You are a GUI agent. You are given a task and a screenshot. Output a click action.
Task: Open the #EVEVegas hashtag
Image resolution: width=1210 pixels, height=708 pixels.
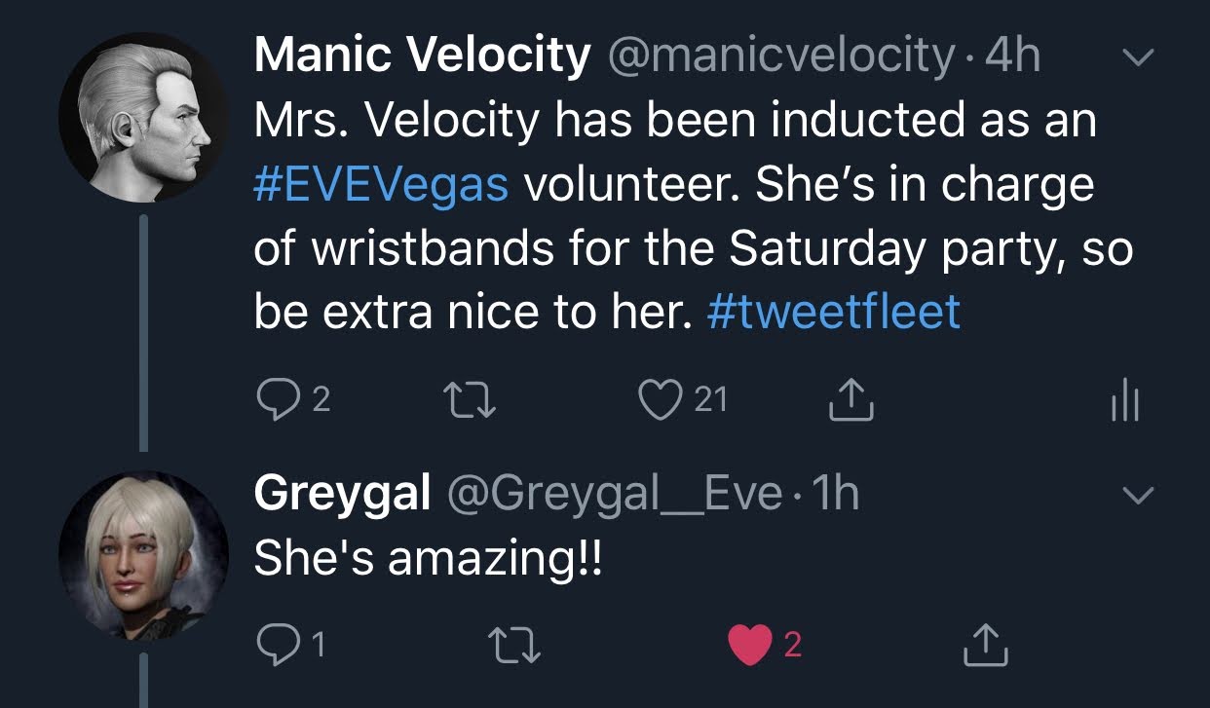(x=381, y=184)
